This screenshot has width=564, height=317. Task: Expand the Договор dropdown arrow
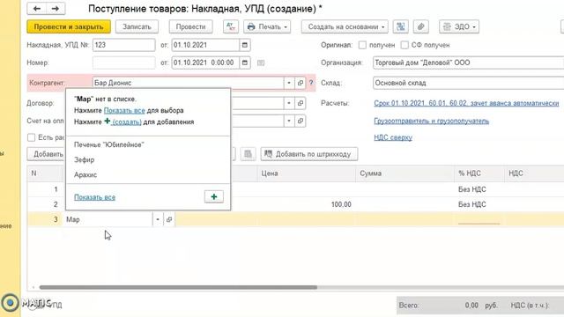(289, 103)
